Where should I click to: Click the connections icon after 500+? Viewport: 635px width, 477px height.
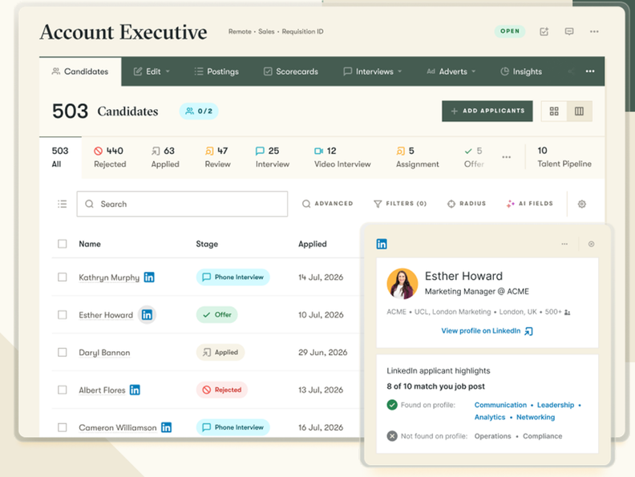(568, 312)
